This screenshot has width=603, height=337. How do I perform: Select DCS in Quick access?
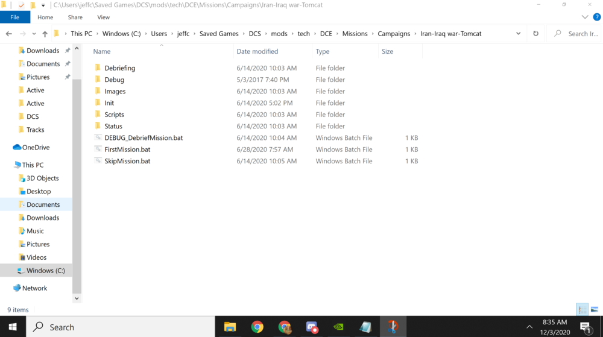pos(33,116)
